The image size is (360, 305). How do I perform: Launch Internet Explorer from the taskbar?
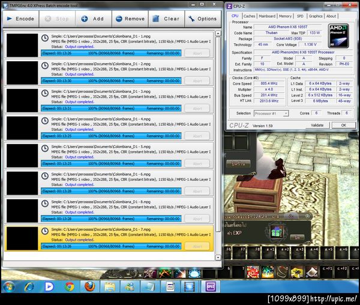29,286
